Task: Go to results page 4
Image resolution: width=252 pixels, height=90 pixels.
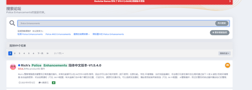Action: click(x=24, y=53)
